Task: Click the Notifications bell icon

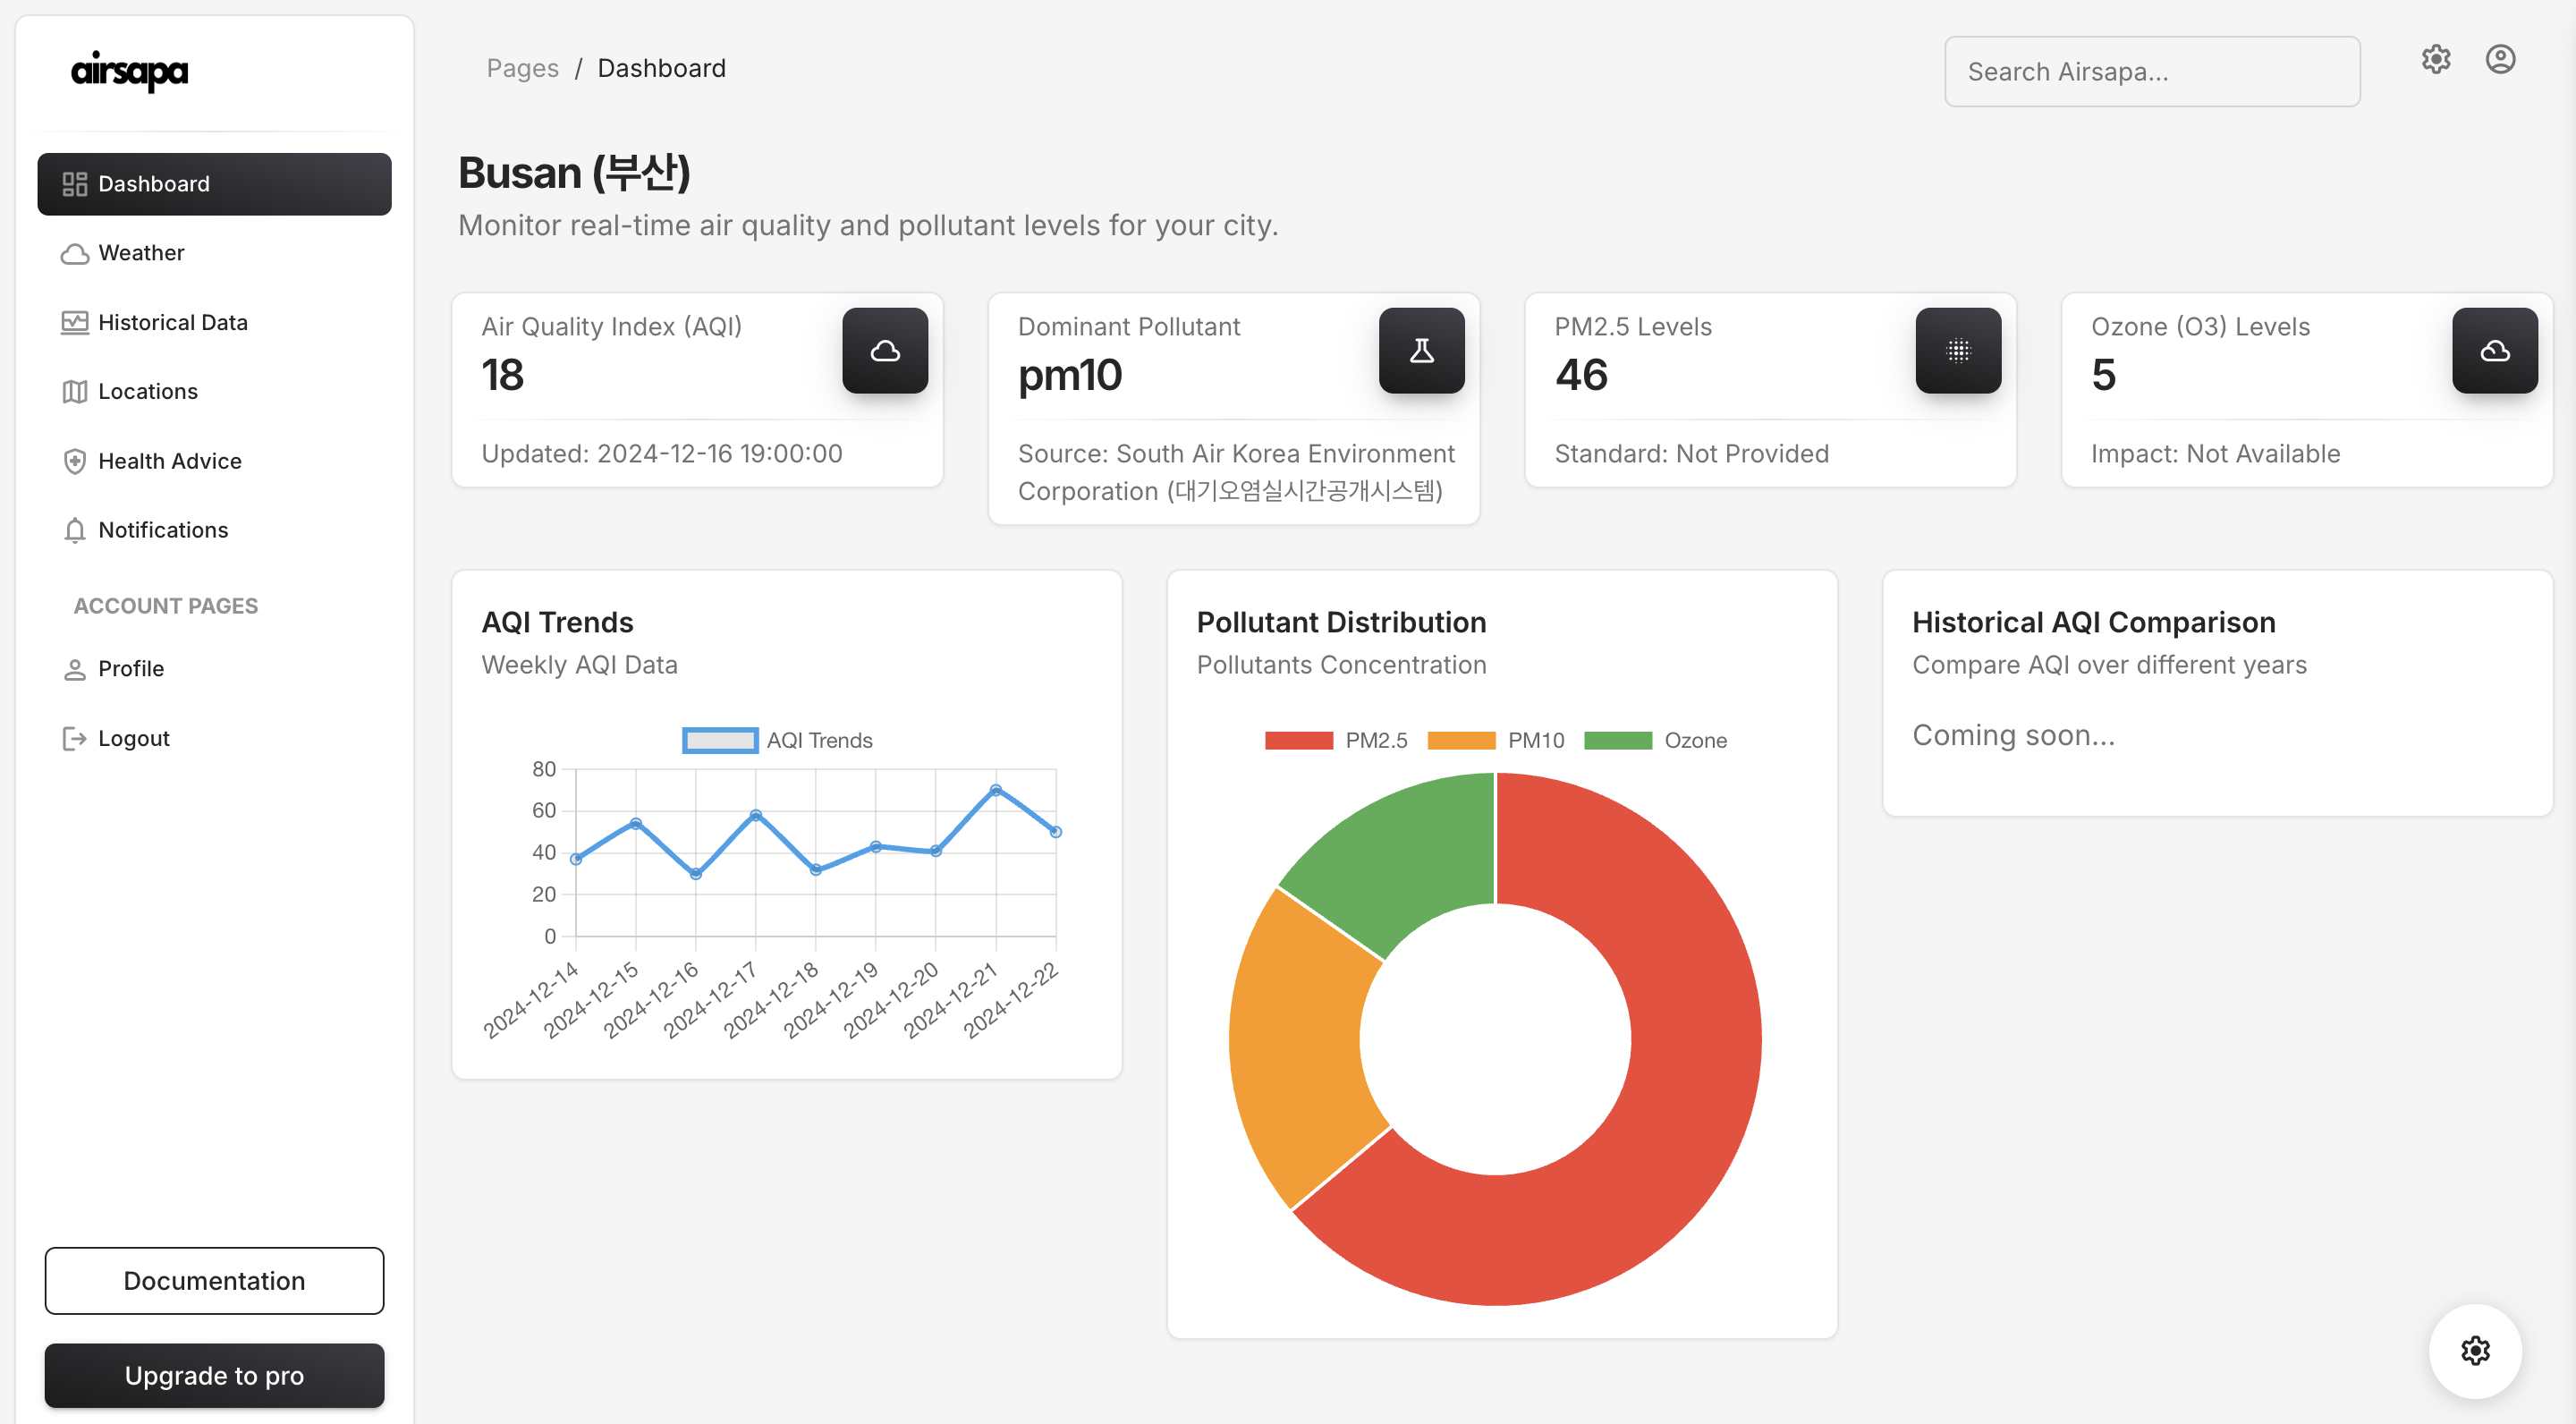Action: 73,528
